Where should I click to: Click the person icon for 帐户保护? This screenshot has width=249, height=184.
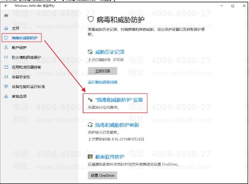point(6,48)
